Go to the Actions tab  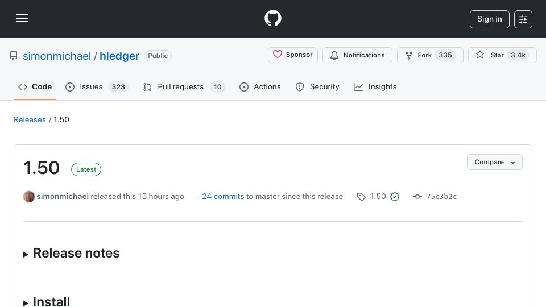coord(260,86)
